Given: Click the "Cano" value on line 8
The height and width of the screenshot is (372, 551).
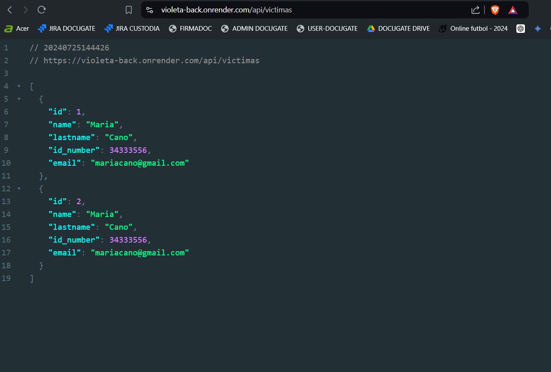Looking at the screenshot, I should point(118,138).
